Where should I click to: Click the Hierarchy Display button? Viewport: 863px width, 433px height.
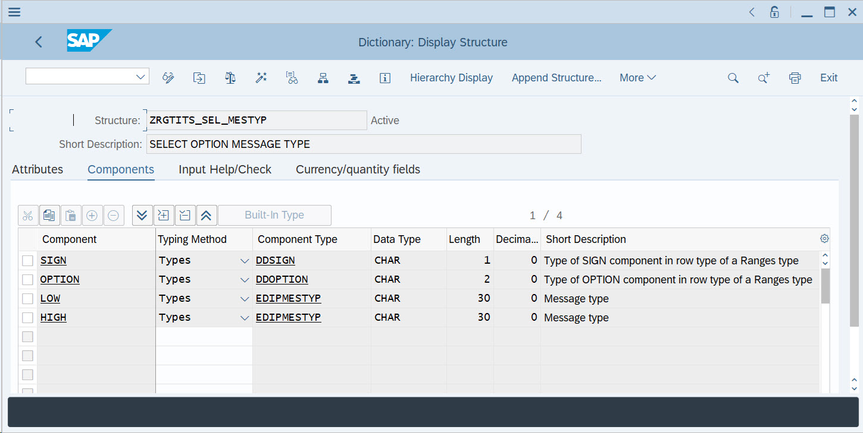point(451,78)
